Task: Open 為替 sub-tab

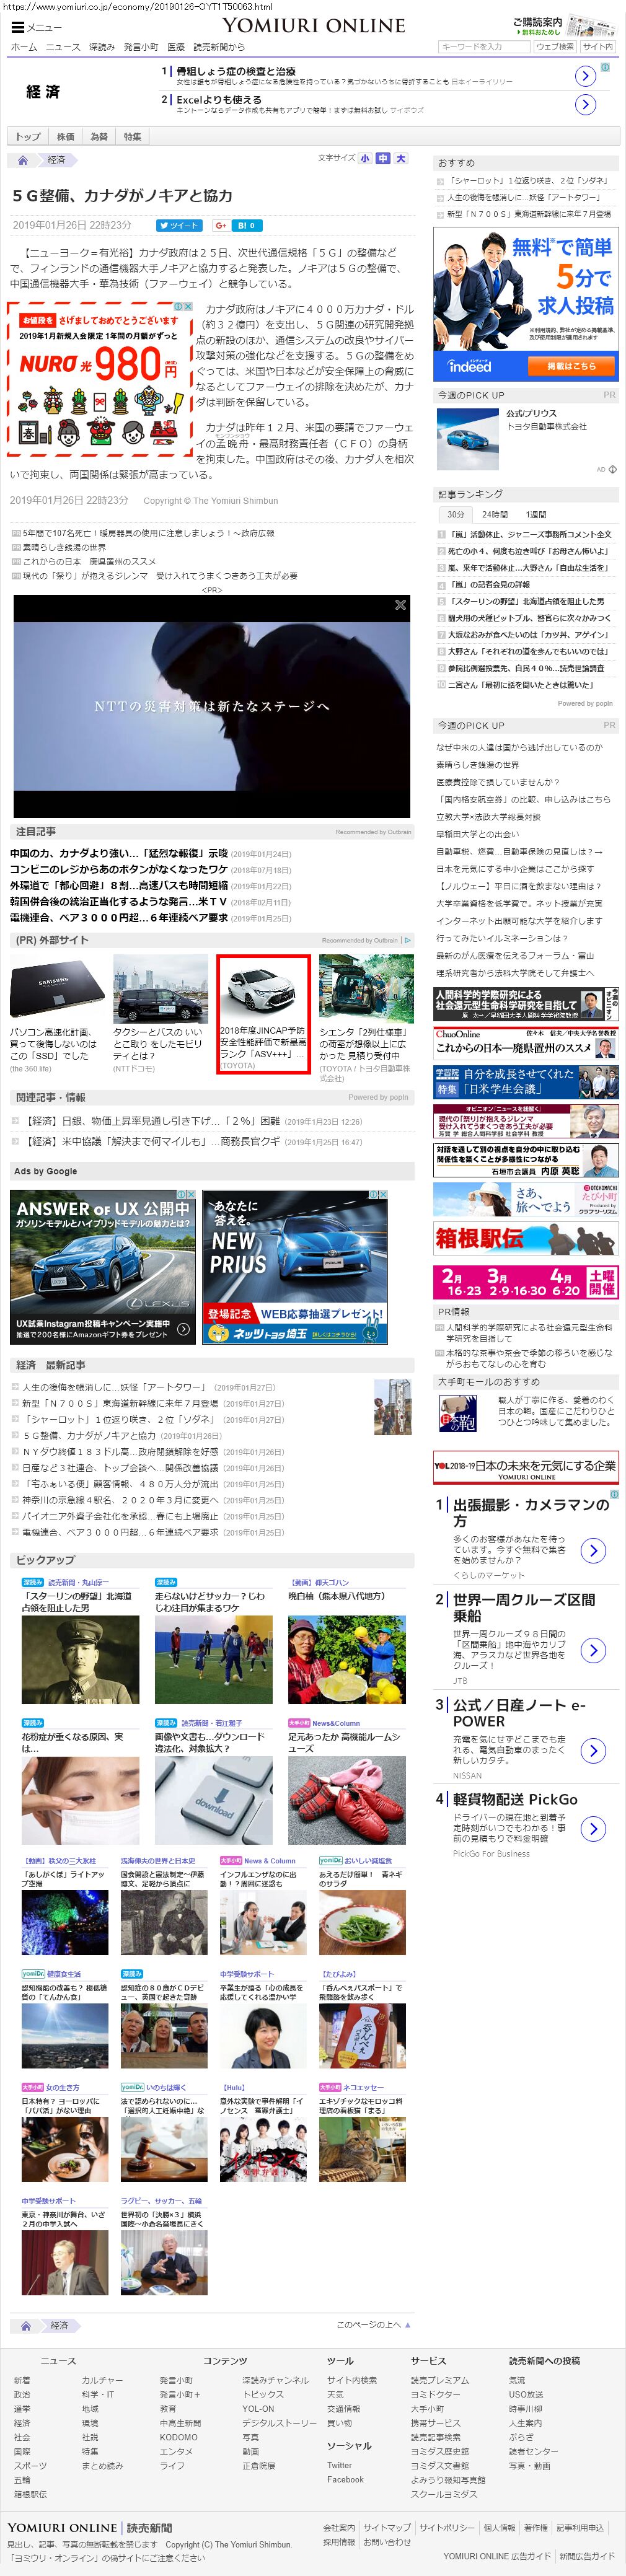Action: click(x=99, y=137)
